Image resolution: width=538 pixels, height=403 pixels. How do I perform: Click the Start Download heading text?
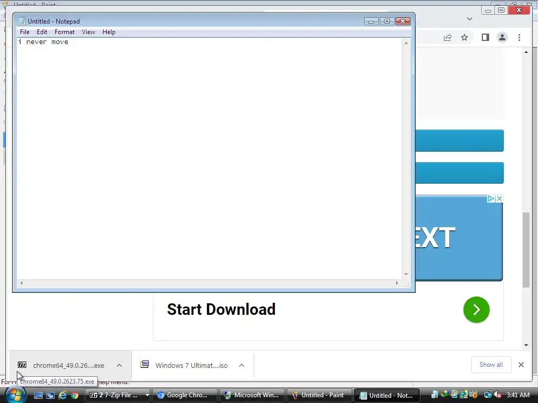click(x=221, y=309)
